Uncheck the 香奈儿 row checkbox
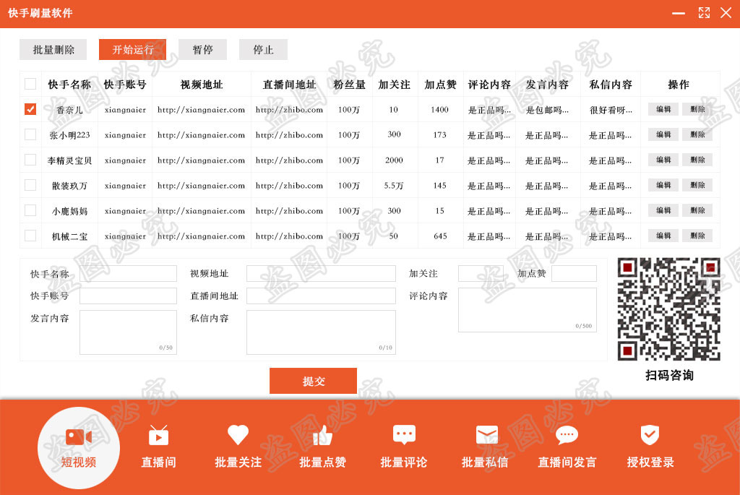Image resolution: width=740 pixels, height=495 pixels. click(x=30, y=109)
